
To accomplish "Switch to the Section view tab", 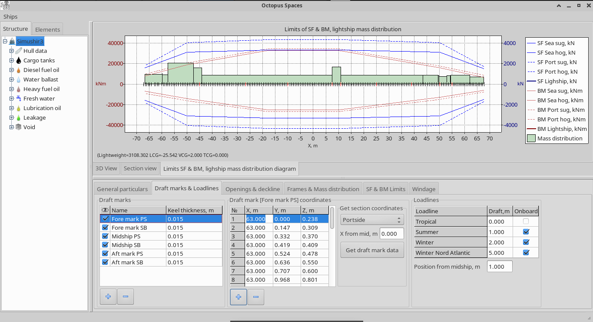I will coord(140,168).
